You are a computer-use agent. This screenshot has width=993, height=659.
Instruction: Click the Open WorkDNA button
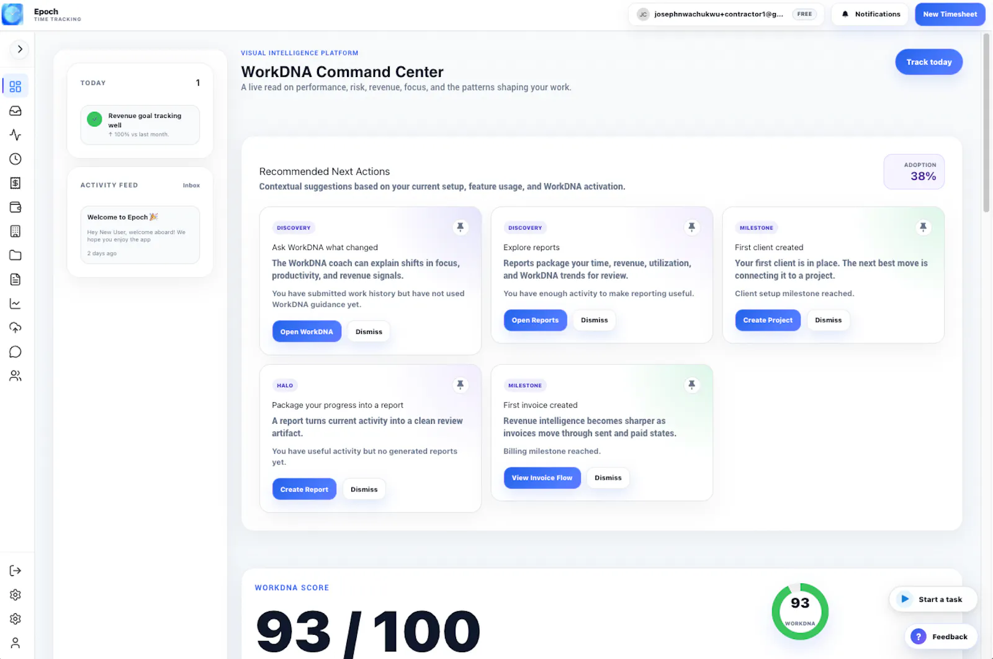(x=307, y=332)
